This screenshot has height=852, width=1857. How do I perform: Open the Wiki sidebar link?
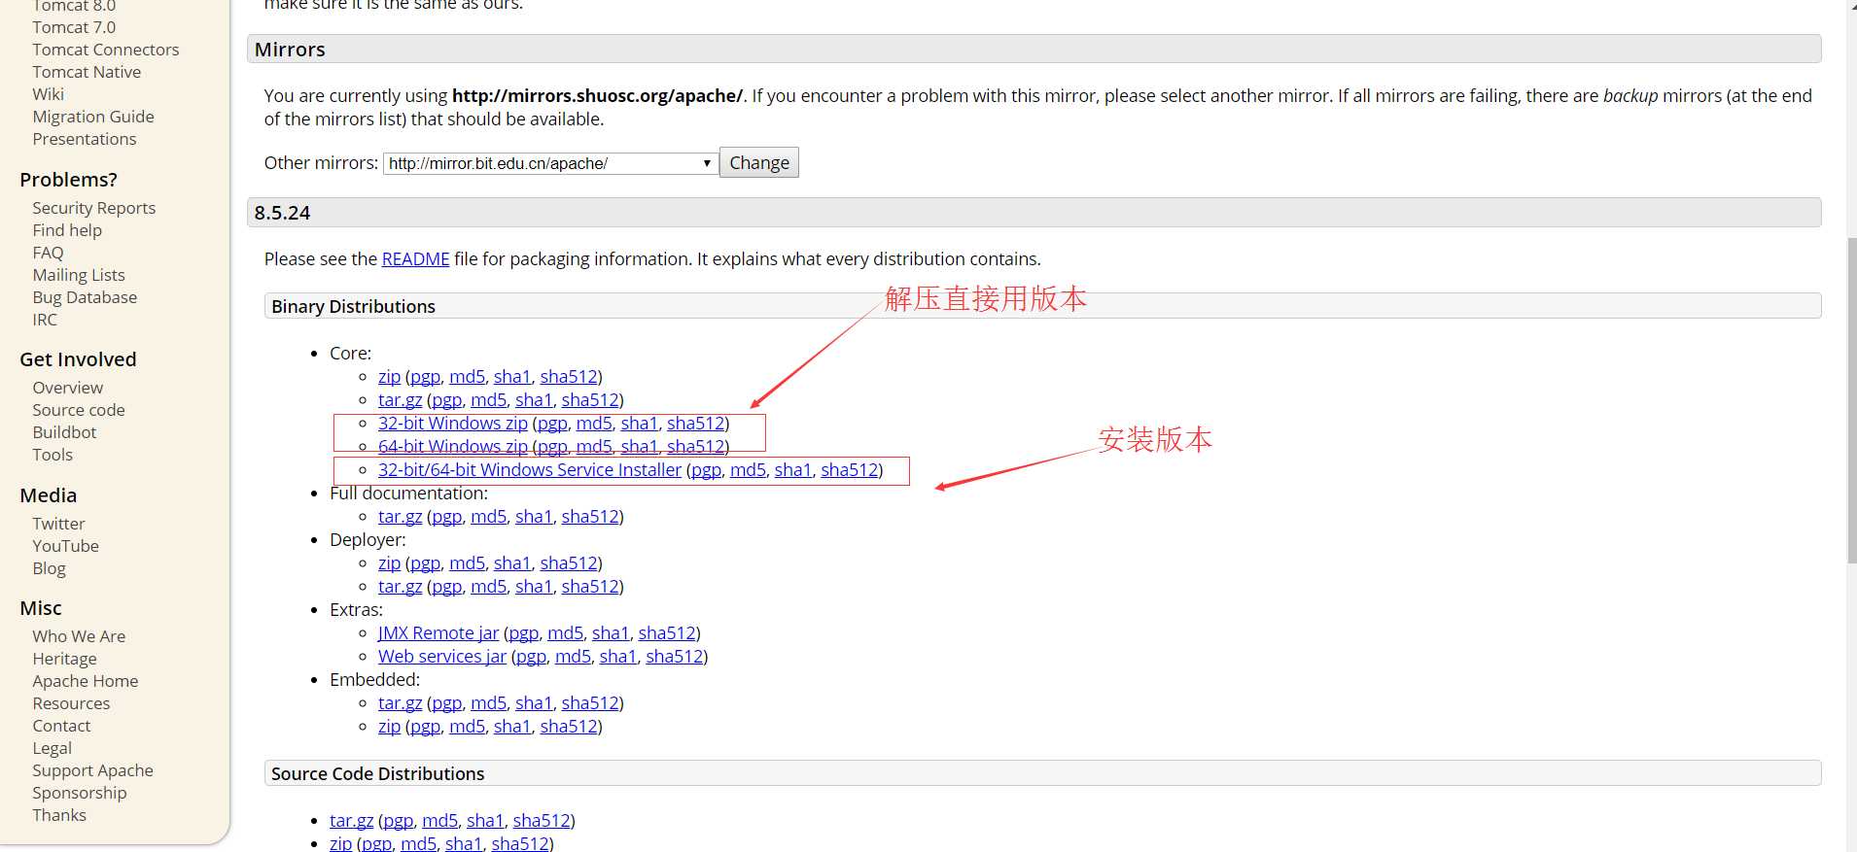pos(48,94)
